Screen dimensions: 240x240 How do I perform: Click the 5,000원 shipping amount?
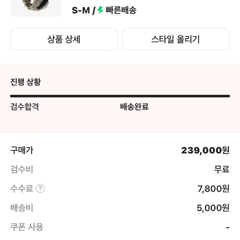213,208
